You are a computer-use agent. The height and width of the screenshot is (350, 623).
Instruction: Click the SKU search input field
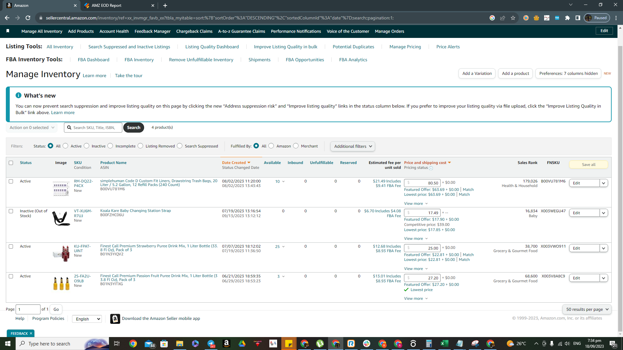(x=93, y=127)
